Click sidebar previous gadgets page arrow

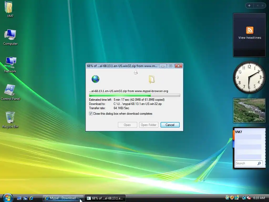257,6
